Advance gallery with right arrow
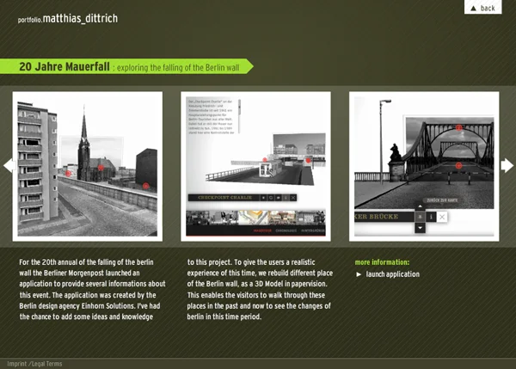 coord(507,165)
